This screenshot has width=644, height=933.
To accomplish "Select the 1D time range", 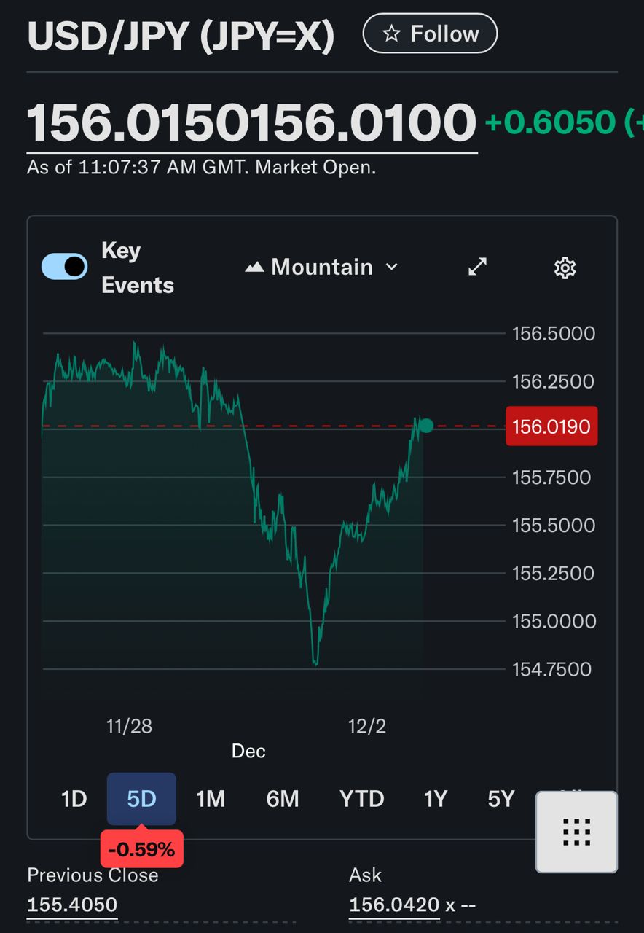I will (x=74, y=799).
